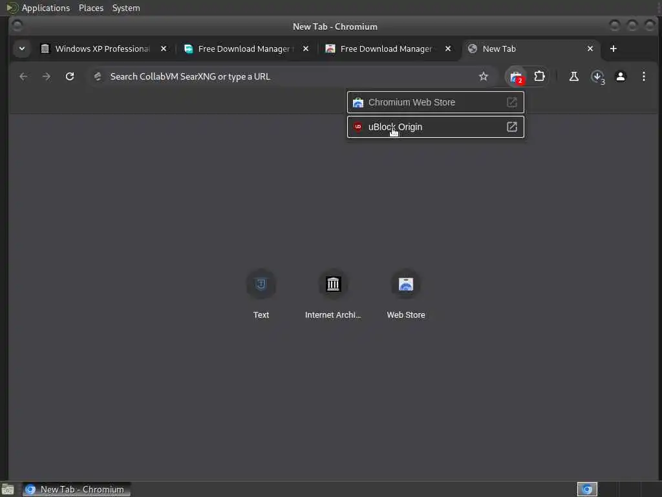
Task: Go forward with the forward arrow
Action: pos(47,76)
